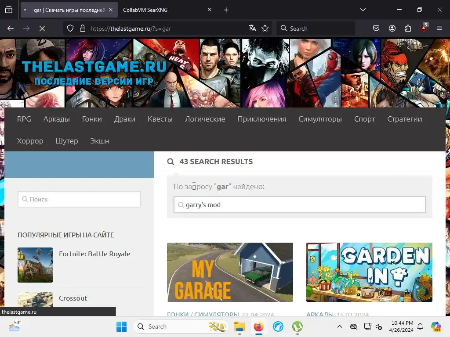The height and width of the screenshot is (337, 450).
Task: Save page to Pocket
Action: [376, 29]
